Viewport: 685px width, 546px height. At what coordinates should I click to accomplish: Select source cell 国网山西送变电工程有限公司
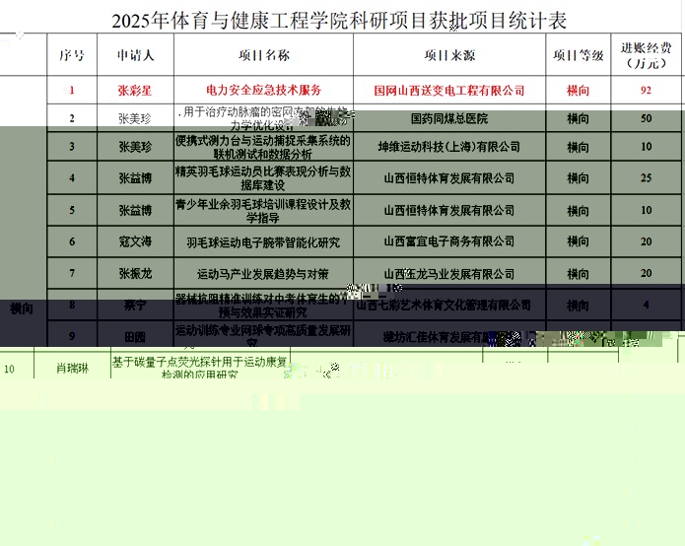pyautogui.click(x=448, y=91)
